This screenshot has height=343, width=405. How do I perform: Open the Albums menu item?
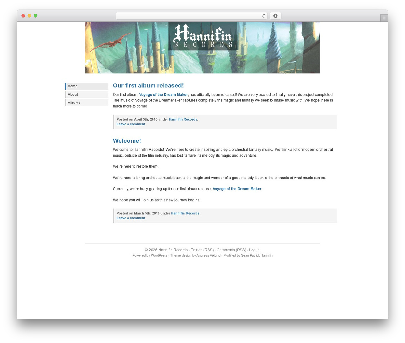tap(87, 103)
